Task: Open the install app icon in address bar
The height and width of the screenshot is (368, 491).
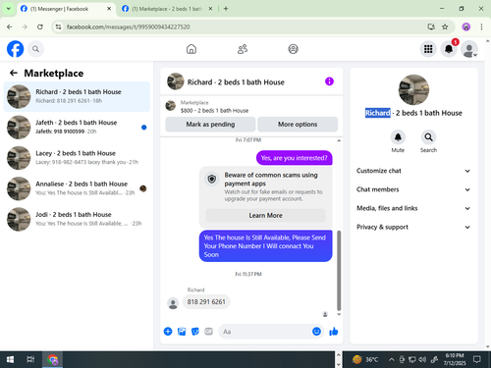Action: pyautogui.click(x=431, y=26)
